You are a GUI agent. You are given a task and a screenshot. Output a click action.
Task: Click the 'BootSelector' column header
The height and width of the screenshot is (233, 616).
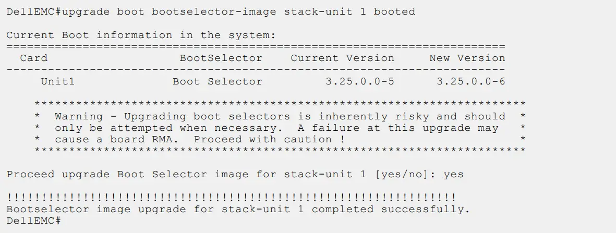tap(221, 58)
